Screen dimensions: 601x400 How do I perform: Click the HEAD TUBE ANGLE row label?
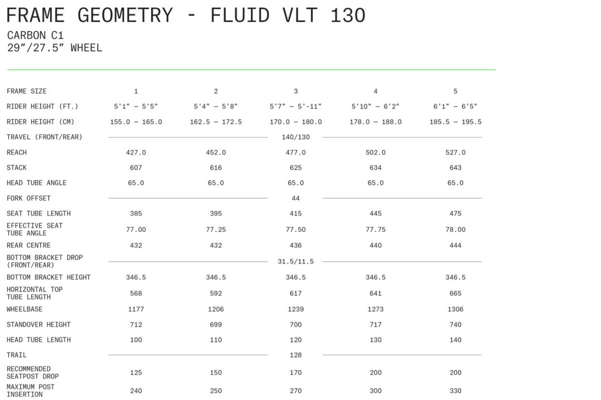(37, 183)
